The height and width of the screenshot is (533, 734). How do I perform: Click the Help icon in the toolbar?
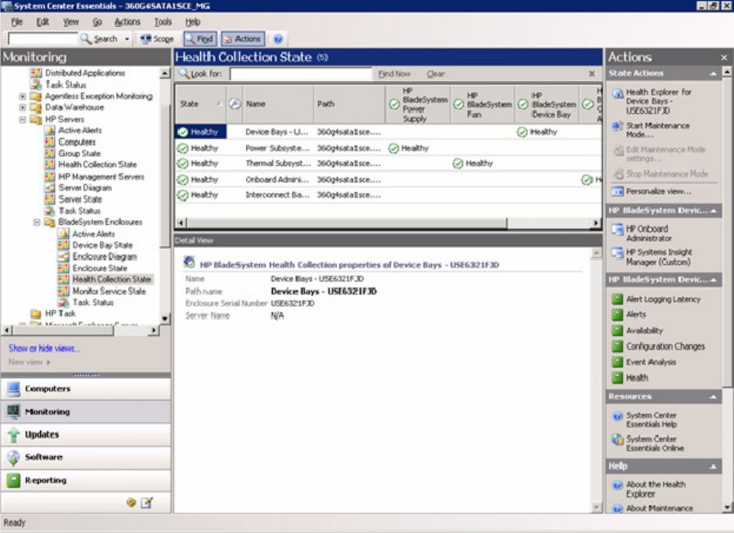[x=278, y=38]
